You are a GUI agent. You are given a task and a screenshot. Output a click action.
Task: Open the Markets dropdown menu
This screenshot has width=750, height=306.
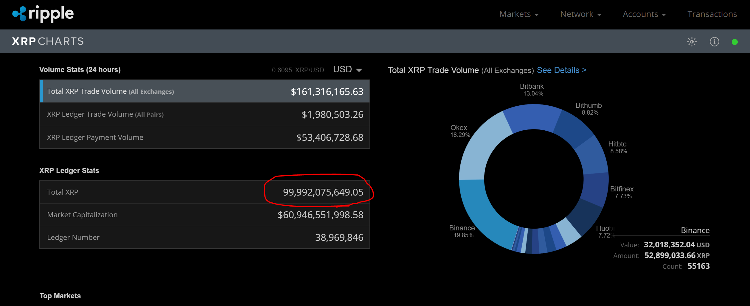point(518,14)
